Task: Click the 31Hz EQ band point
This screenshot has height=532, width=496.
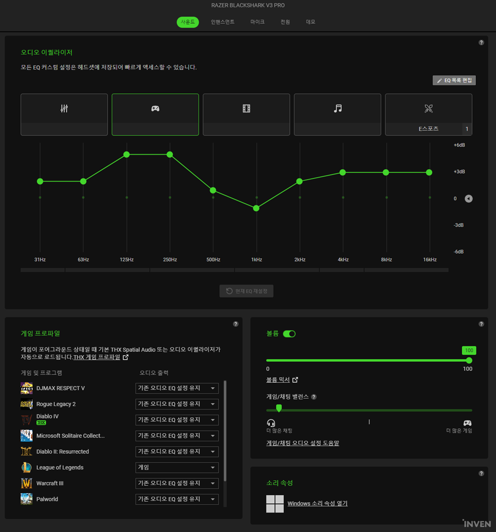Action: pyautogui.click(x=40, y=182)
